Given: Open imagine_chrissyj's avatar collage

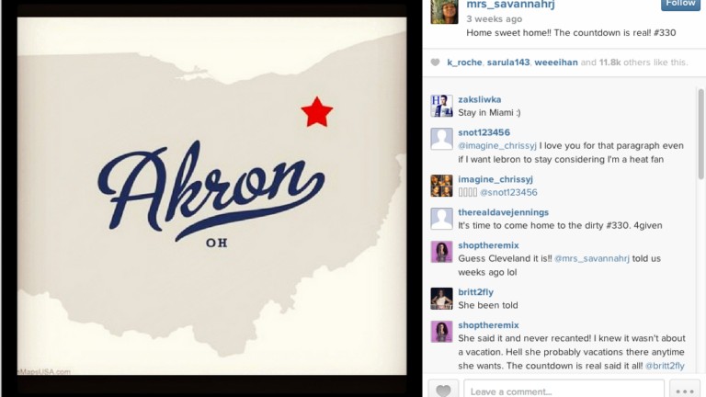Looking at the screenshot, I should (x=441, y=186).
